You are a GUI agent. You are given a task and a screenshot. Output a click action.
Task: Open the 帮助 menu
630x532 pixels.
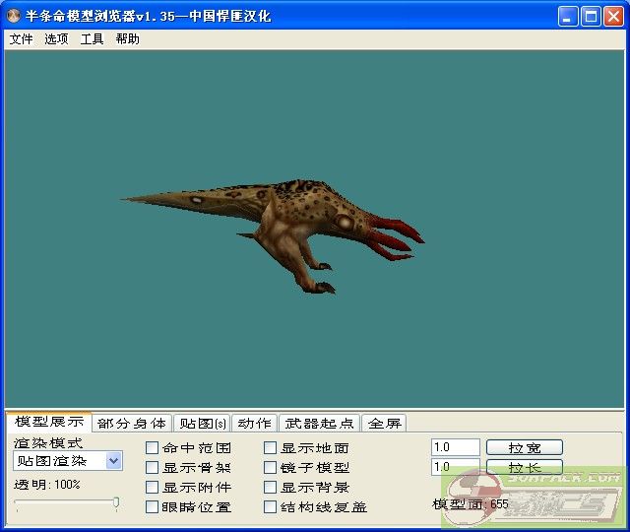pos(127,39)
